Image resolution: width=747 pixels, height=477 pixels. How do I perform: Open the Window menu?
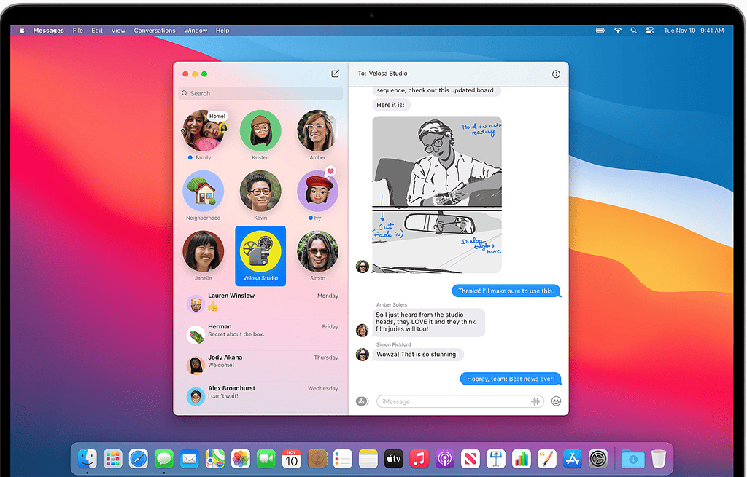(x=196, y=31)
